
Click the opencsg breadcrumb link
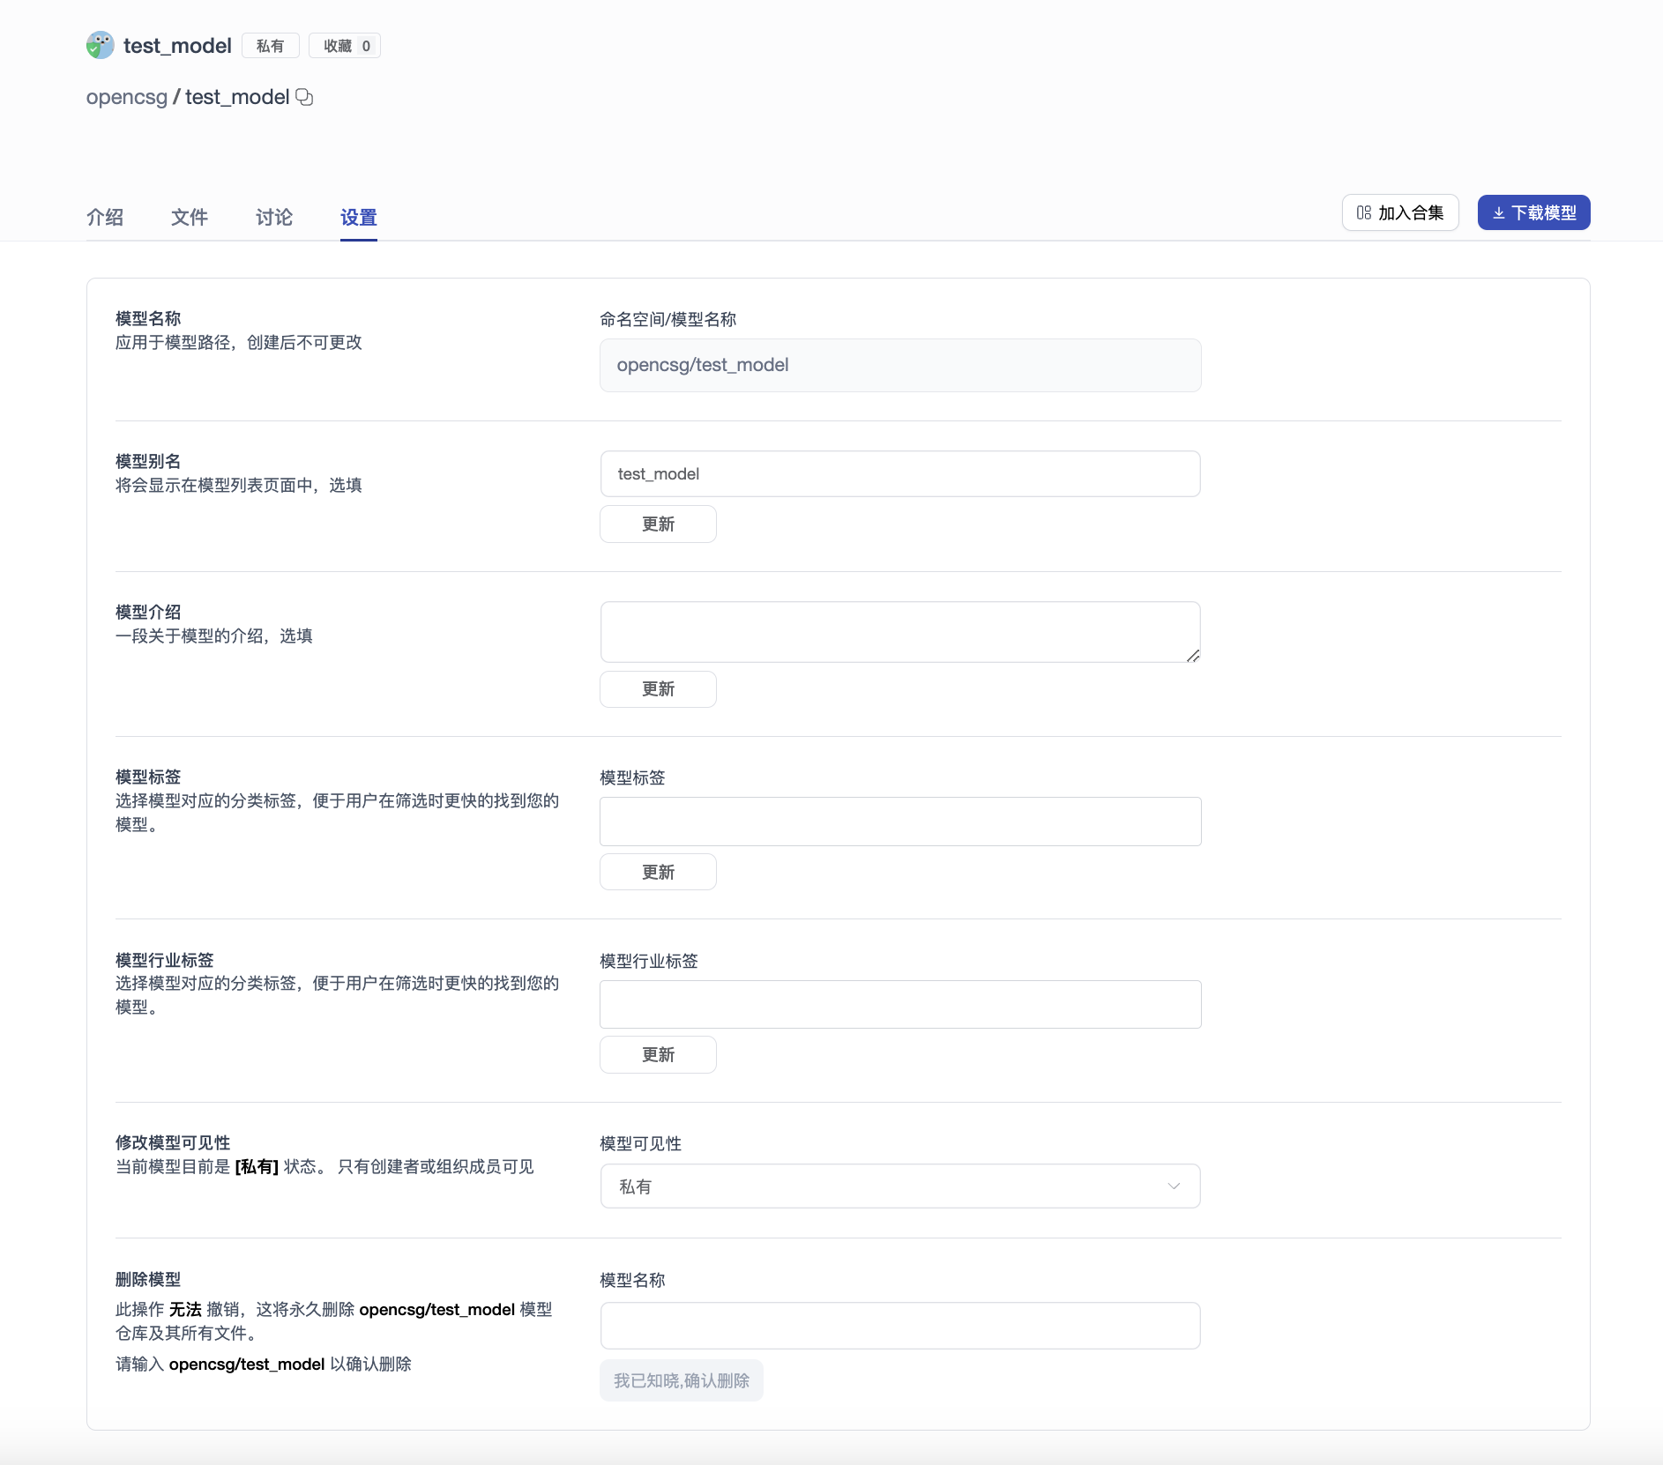click(126, 97)
